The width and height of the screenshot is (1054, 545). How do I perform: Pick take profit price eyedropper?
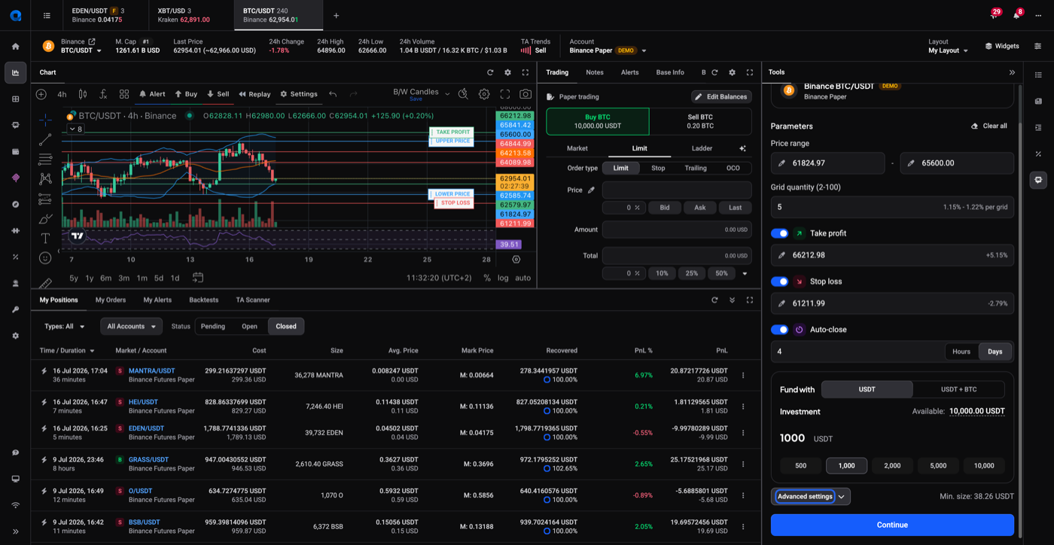781,255
